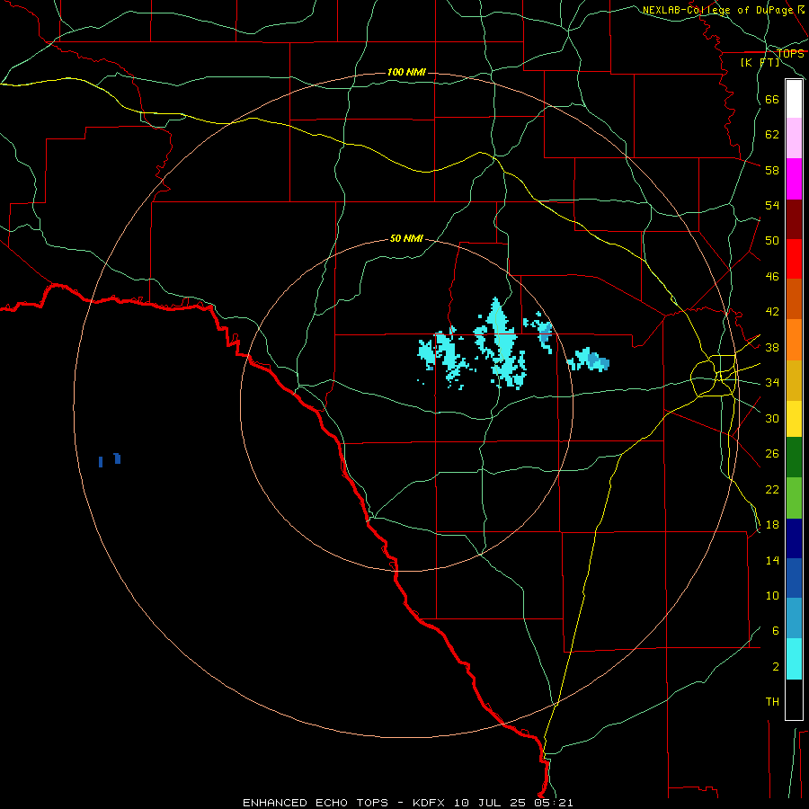Select the "58" scale label
Viewport: 809px width, 809px height.
click(772, 170)
